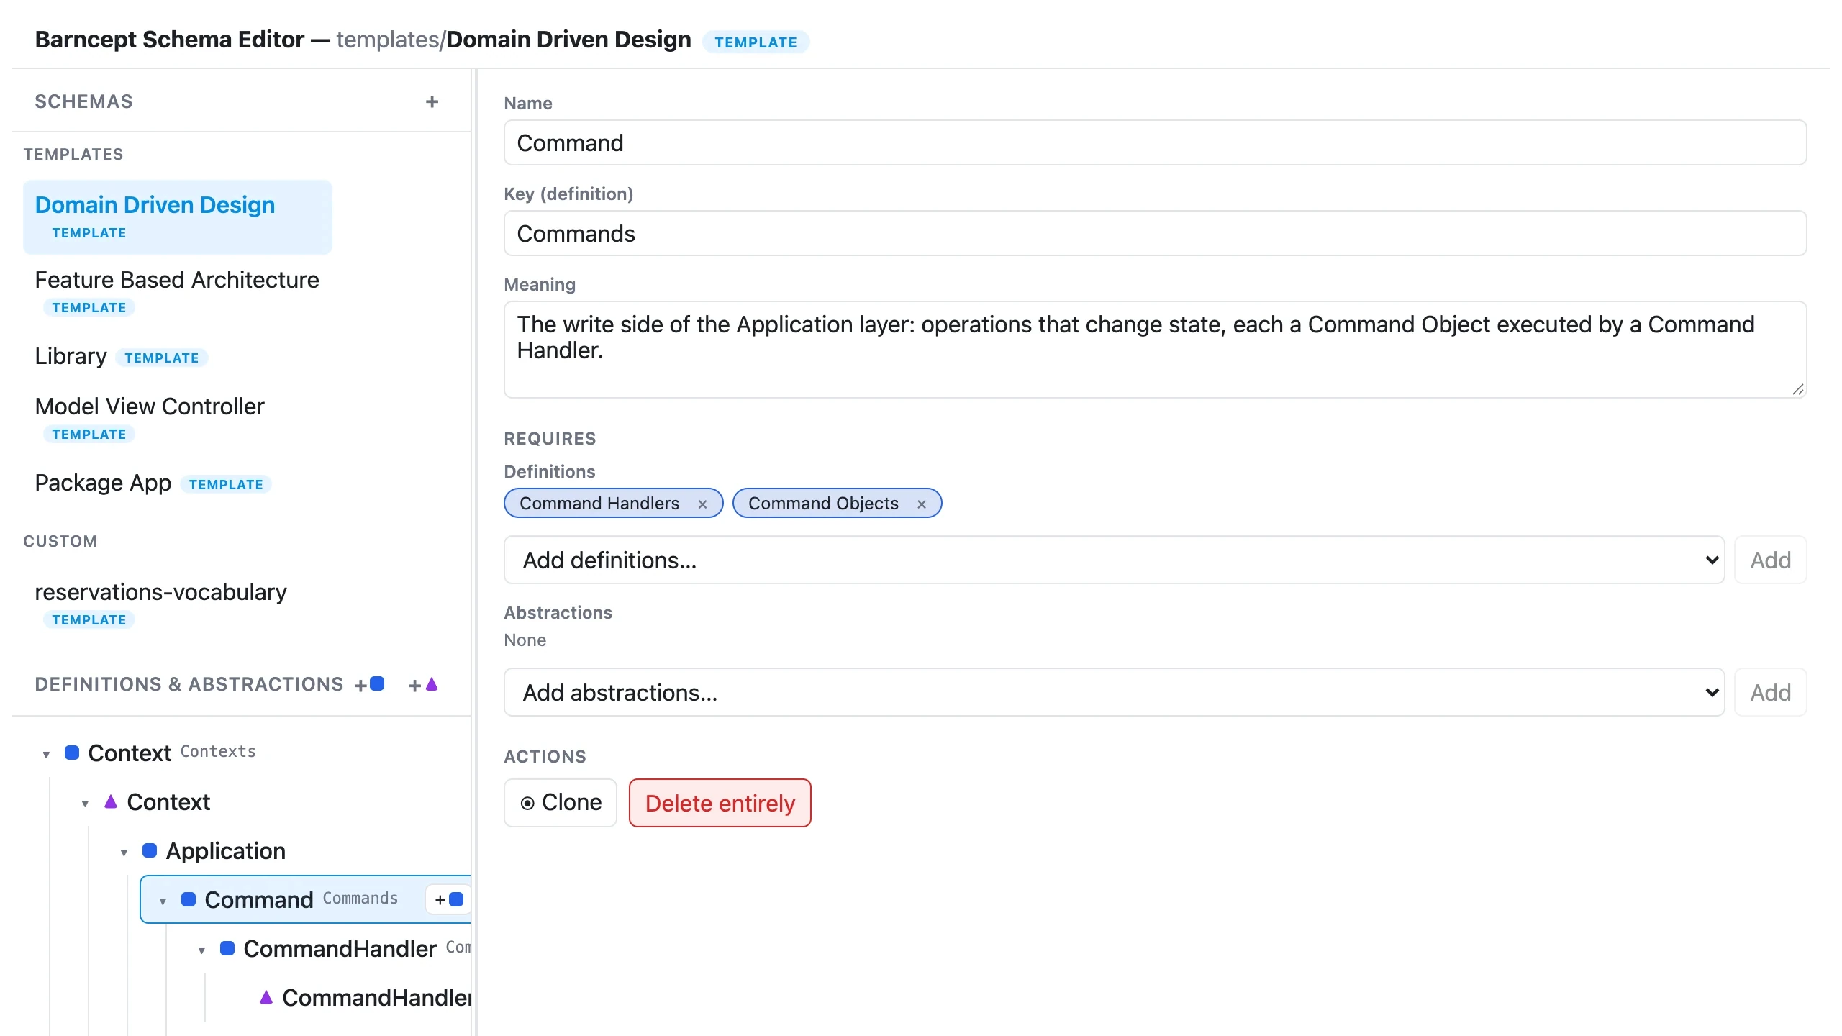Click Add button next to abstractions dropdown
Viewport: 1842px width, 1036px height.
click(1770, 692)
